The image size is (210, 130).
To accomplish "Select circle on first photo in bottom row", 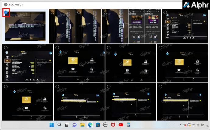I will click(x=6, y=87).
